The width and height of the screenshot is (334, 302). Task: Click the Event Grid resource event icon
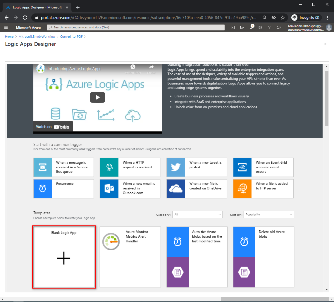(242, 167)
